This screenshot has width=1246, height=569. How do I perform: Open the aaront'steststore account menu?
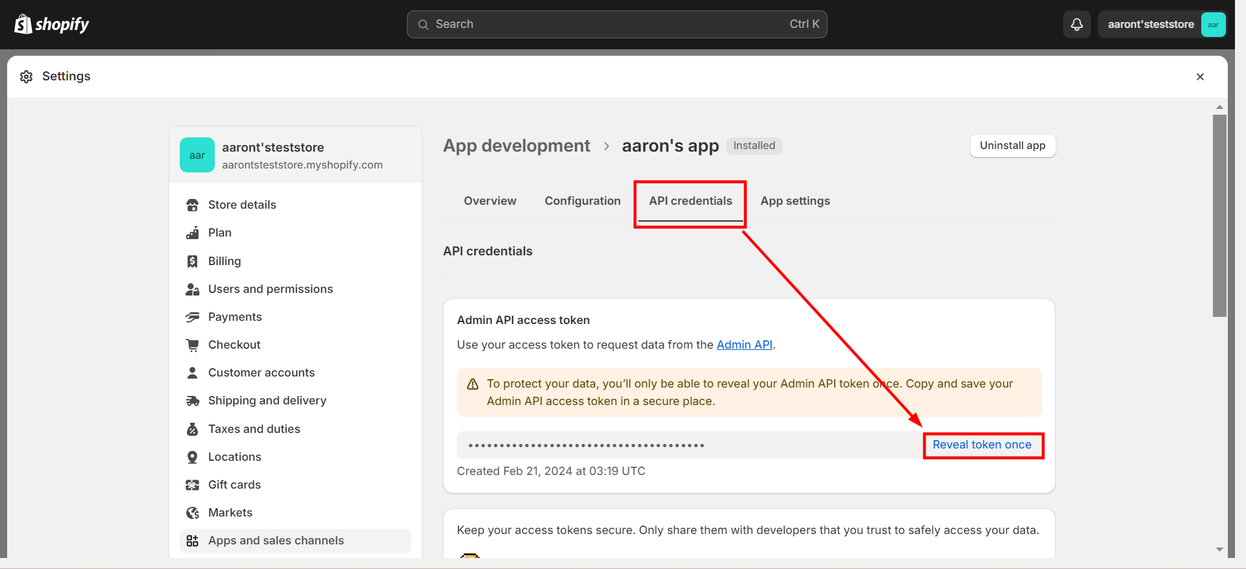tap(1162, 25)
